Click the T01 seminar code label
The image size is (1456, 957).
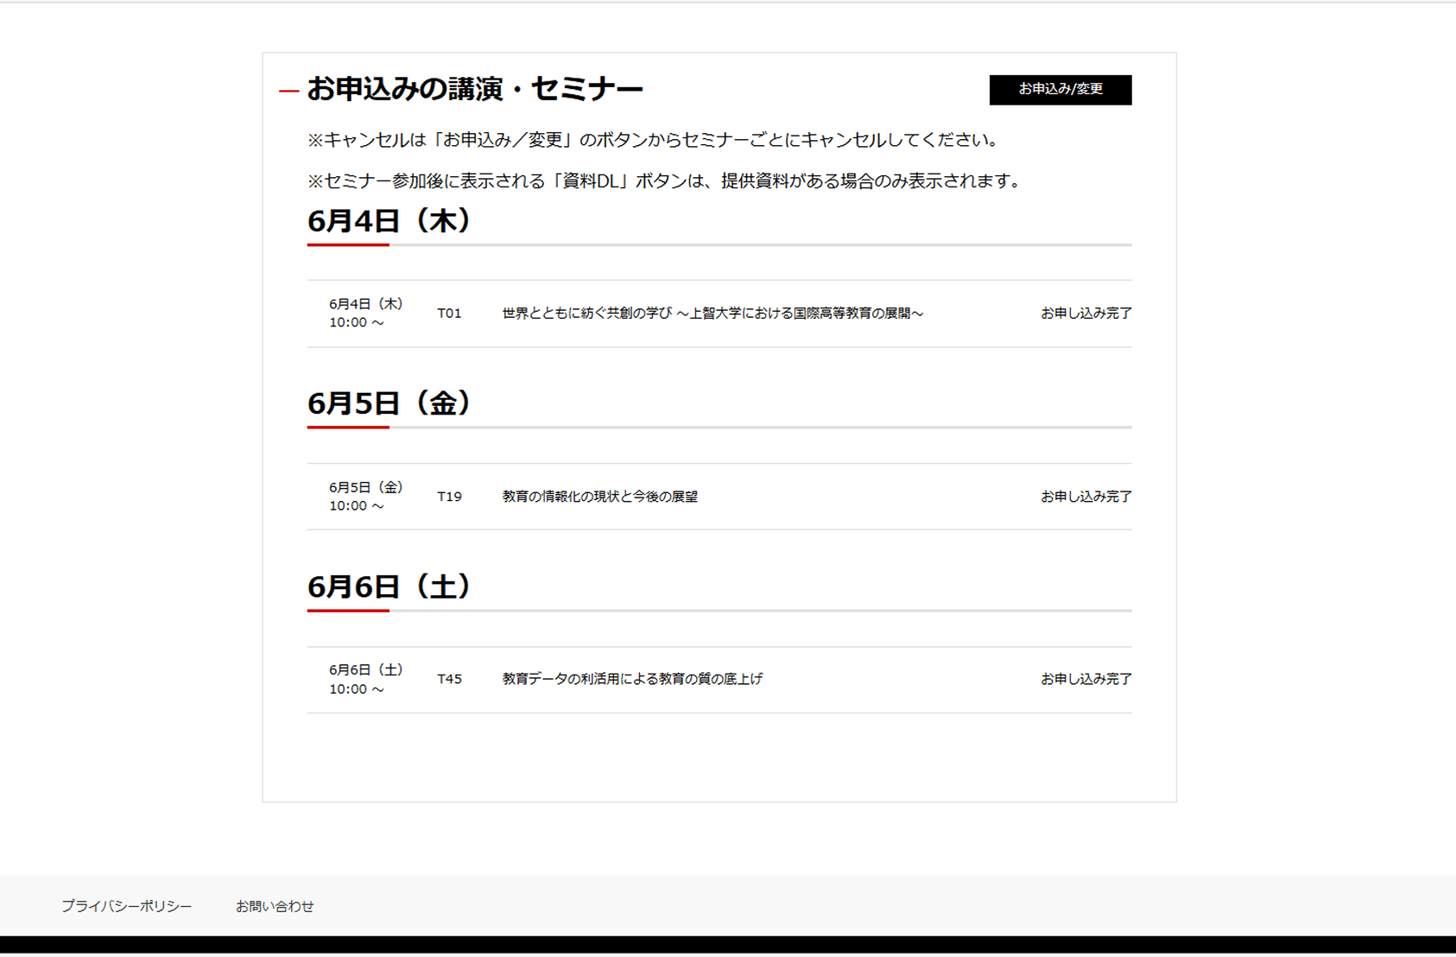(x=449, y=314)
